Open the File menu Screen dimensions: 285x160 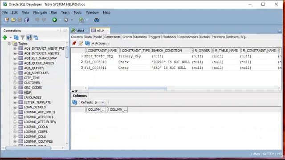pyautogui.click(x=5, y=12)
